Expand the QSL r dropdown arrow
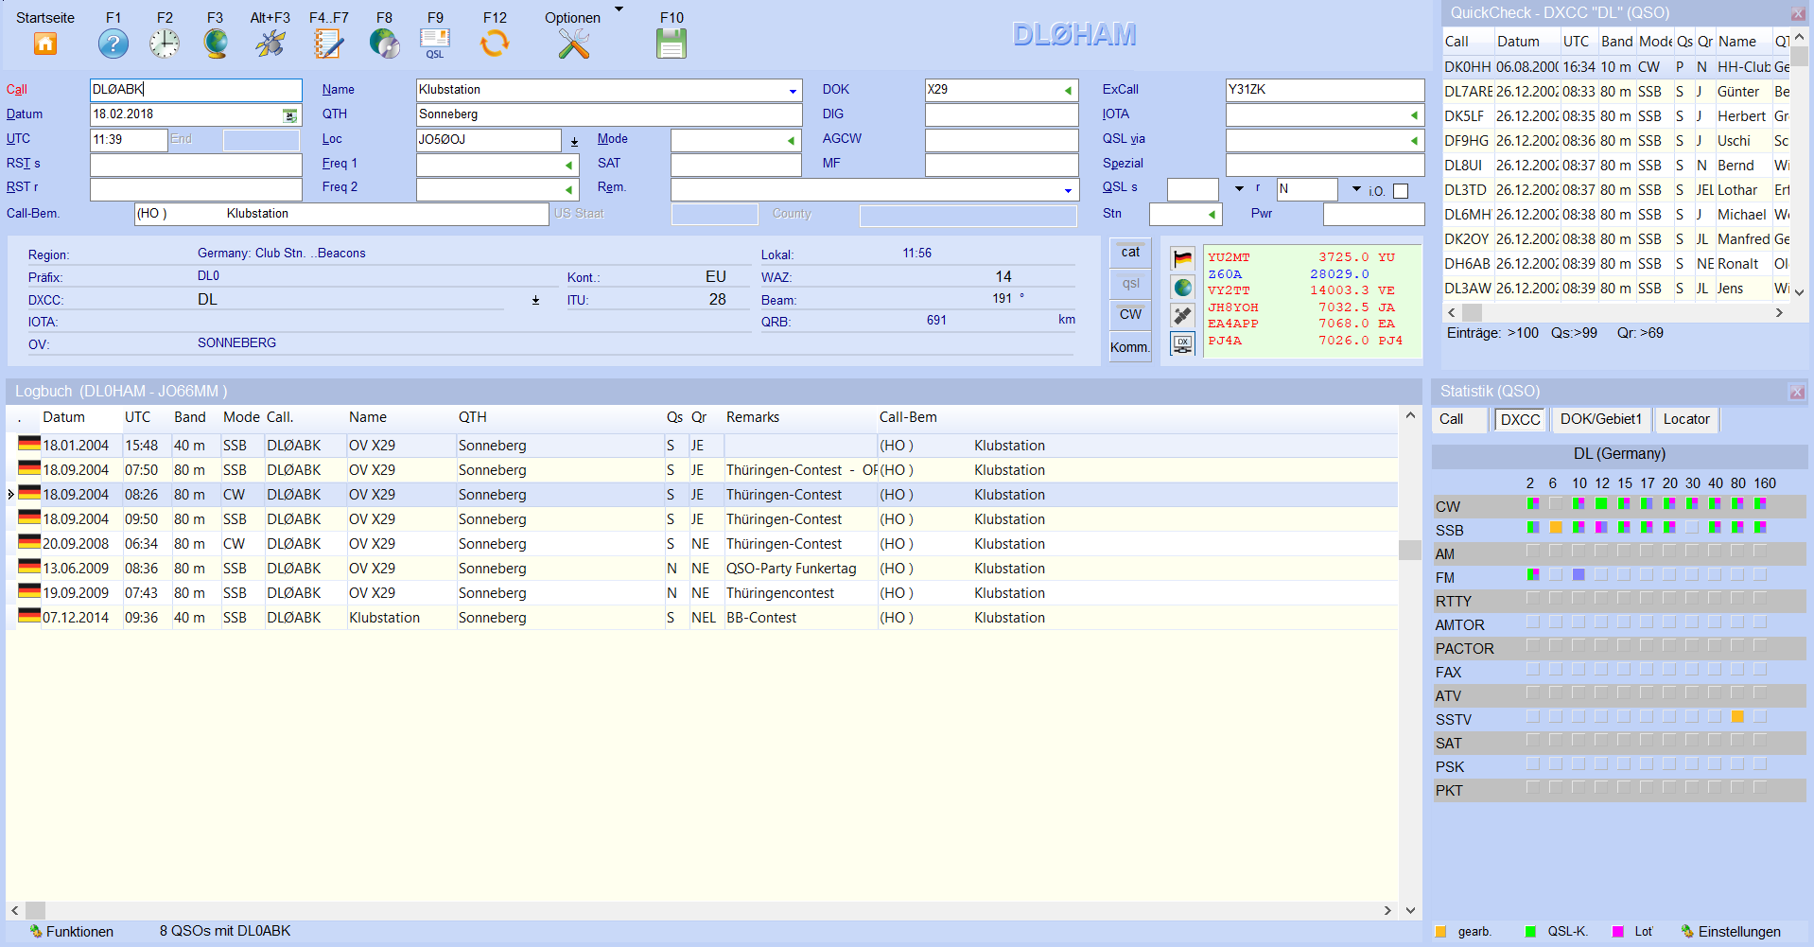The width and height of the screenshot is (1814, 947). click(1356, 189)
